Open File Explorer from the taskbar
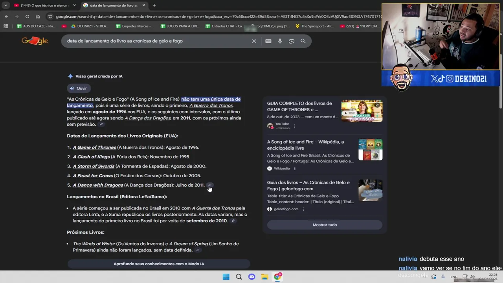 click(x=265, y=277)
